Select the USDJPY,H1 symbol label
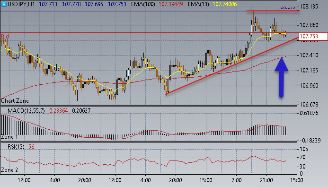The width and height of the screenshot is (328, 187). (21, 4)
